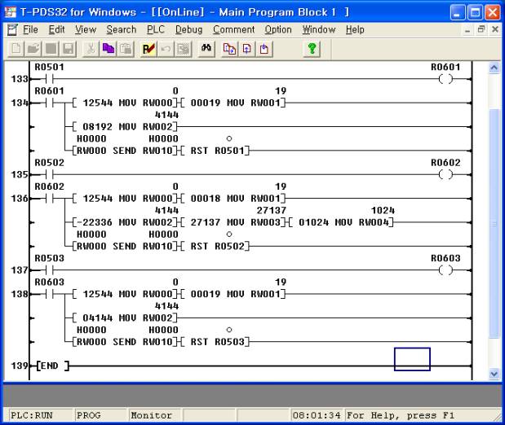This screenshot has height=425, width=505.
Task: Copy selection using the purple Copy icon
Action: pyautogui.click(x=108, y=49)
